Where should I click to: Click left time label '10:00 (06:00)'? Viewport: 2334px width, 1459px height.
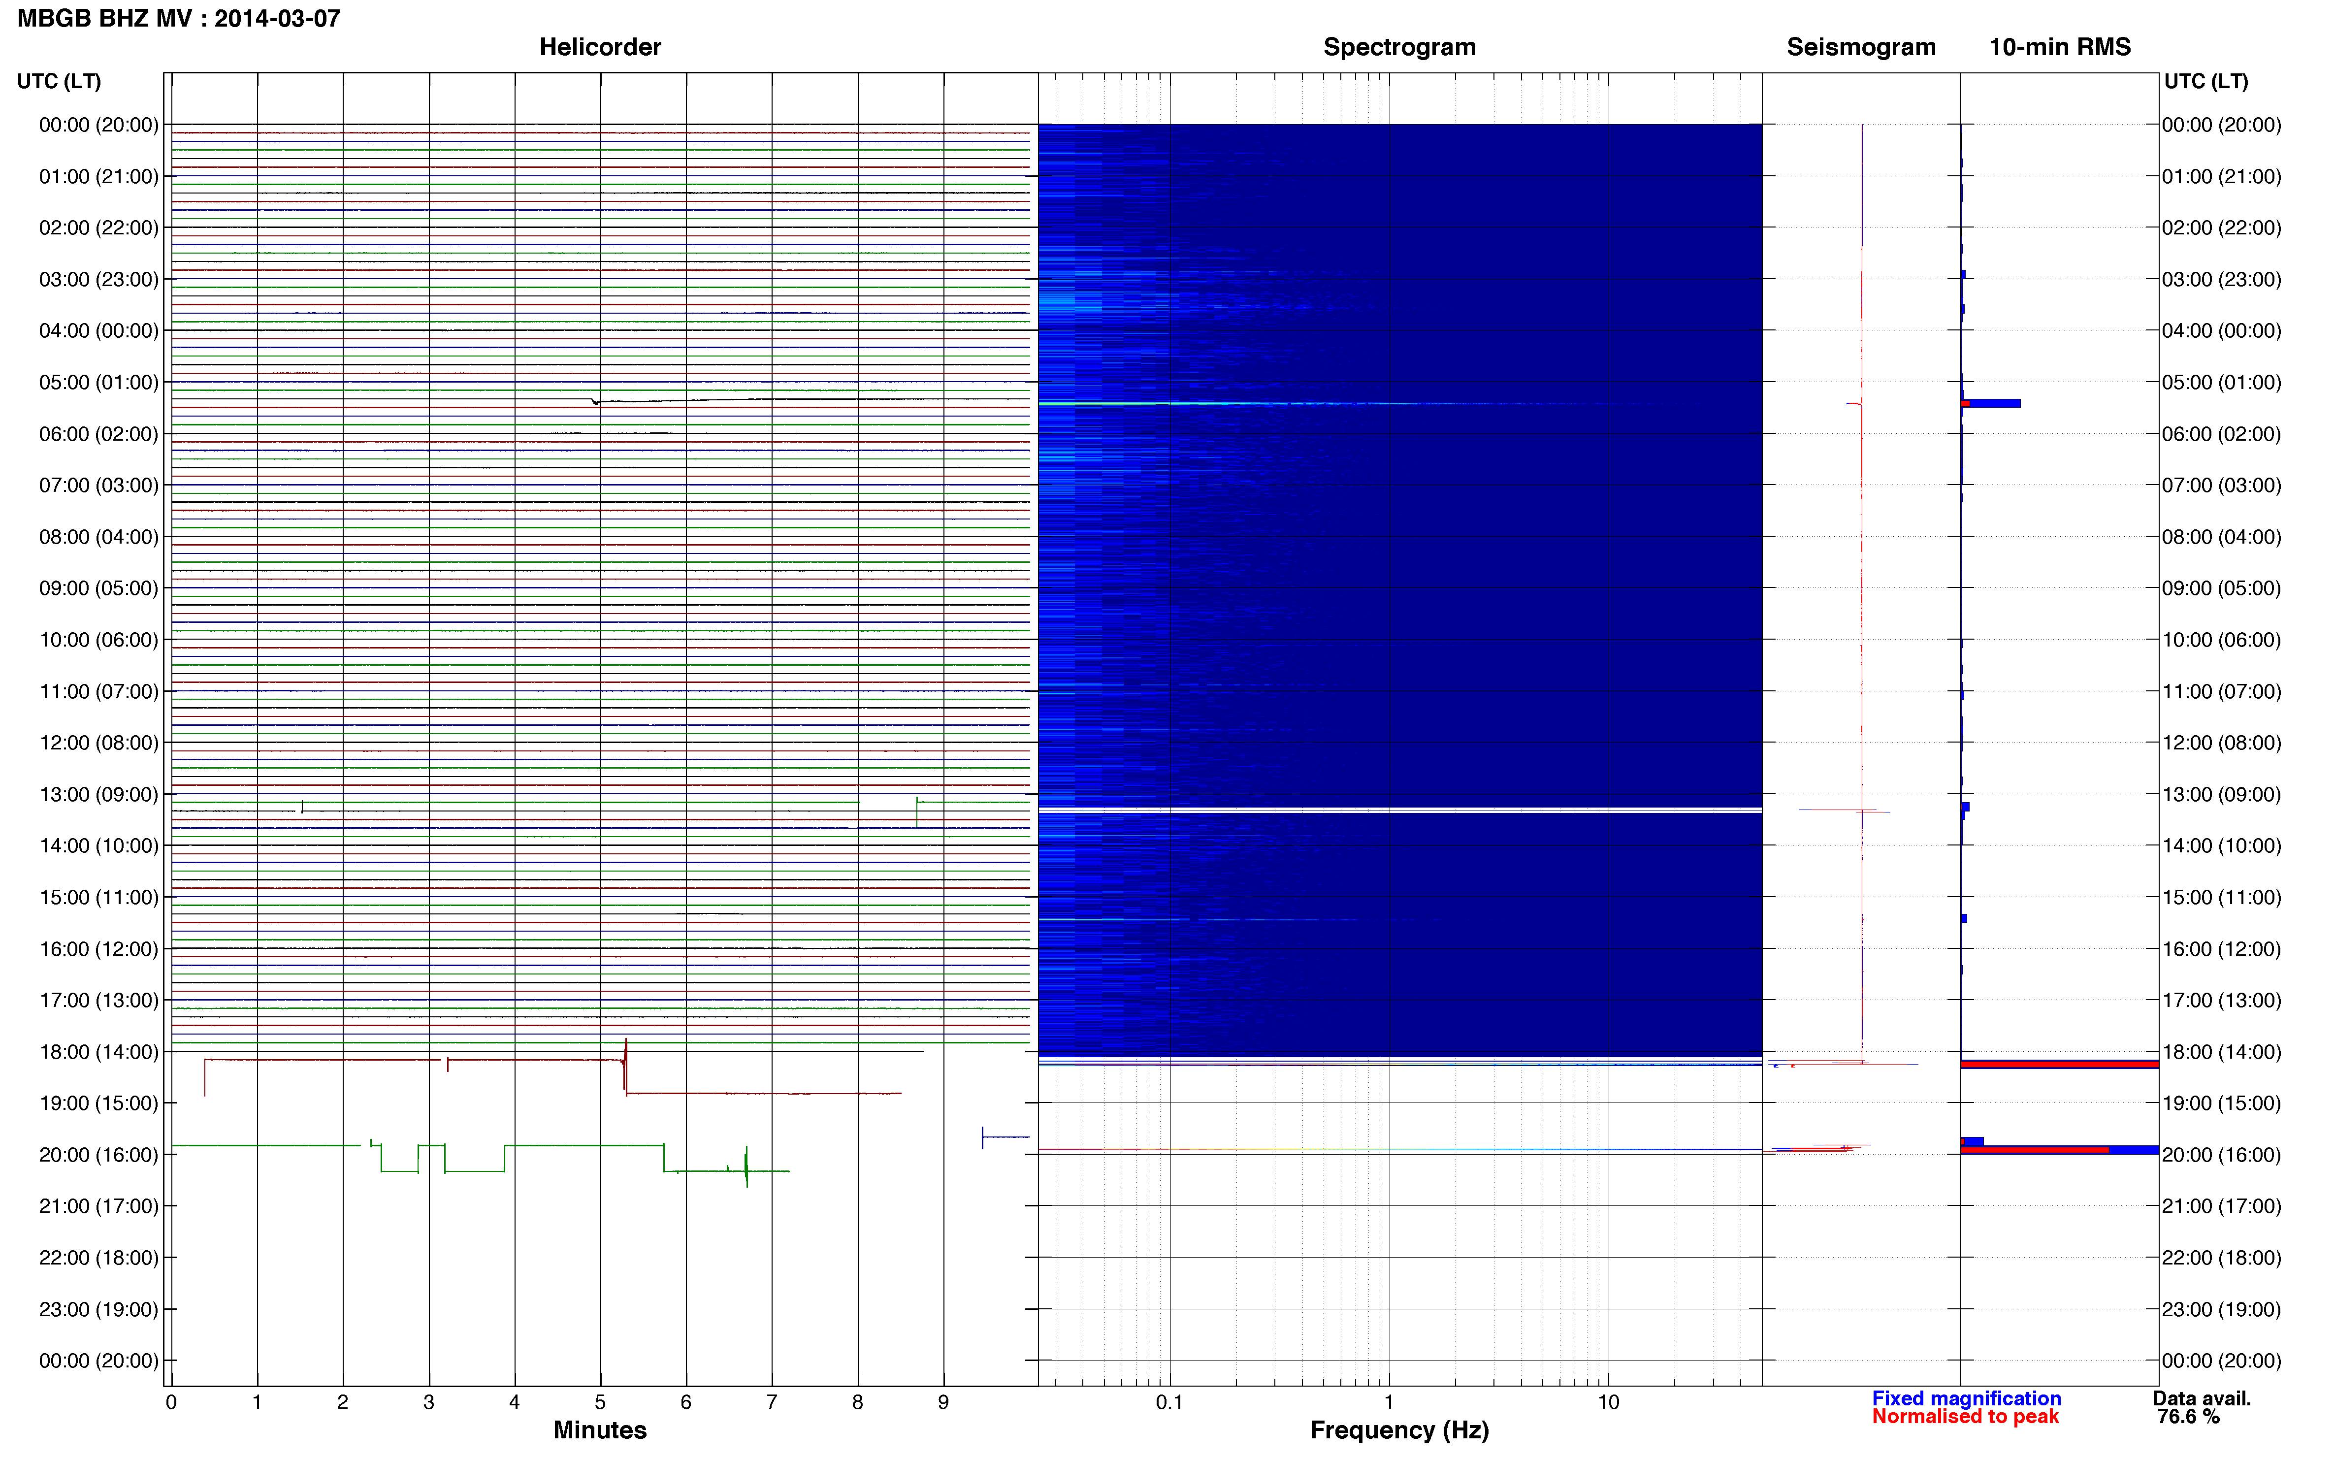coord(98,640)
